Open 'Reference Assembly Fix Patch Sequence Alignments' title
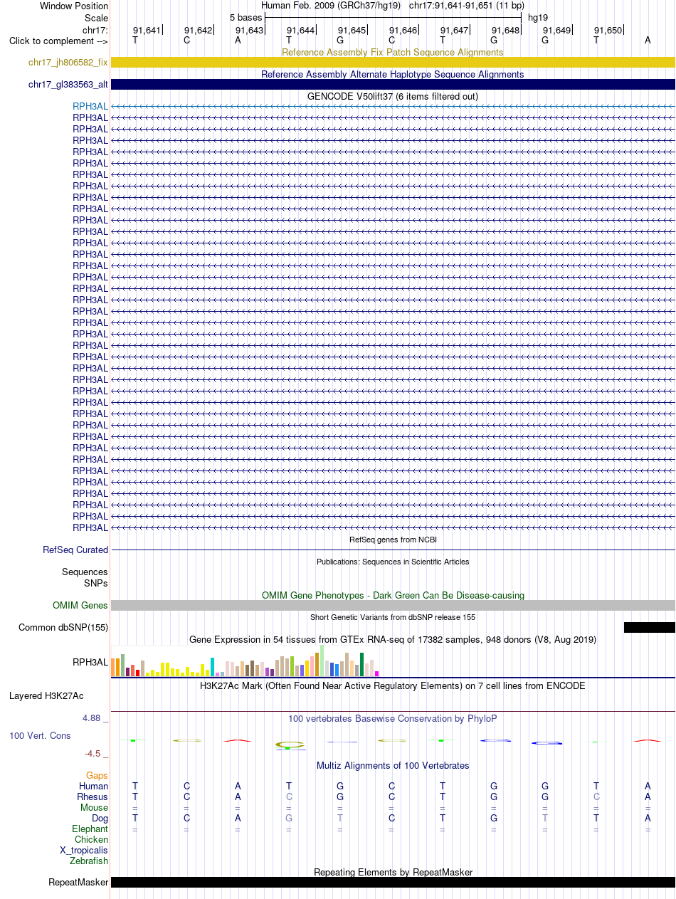Viewport: 676px width, 899px height. 393,52
